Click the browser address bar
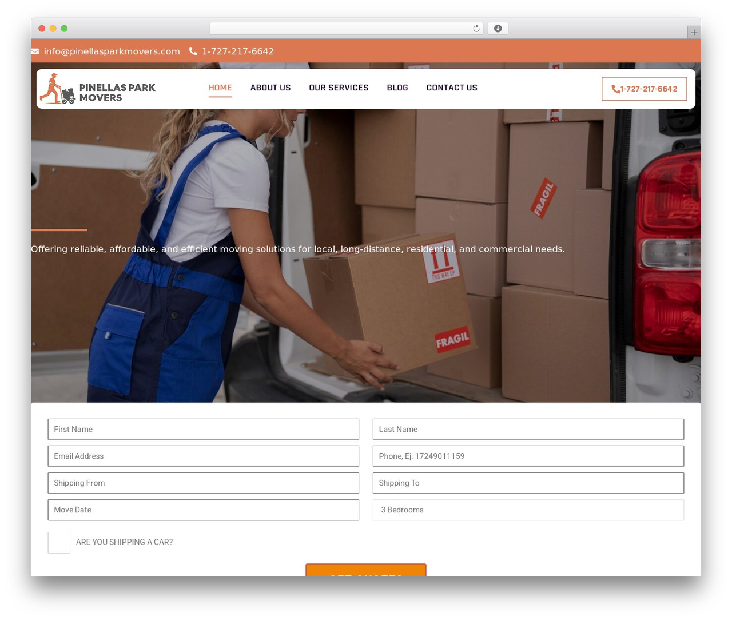 point(347,29)
